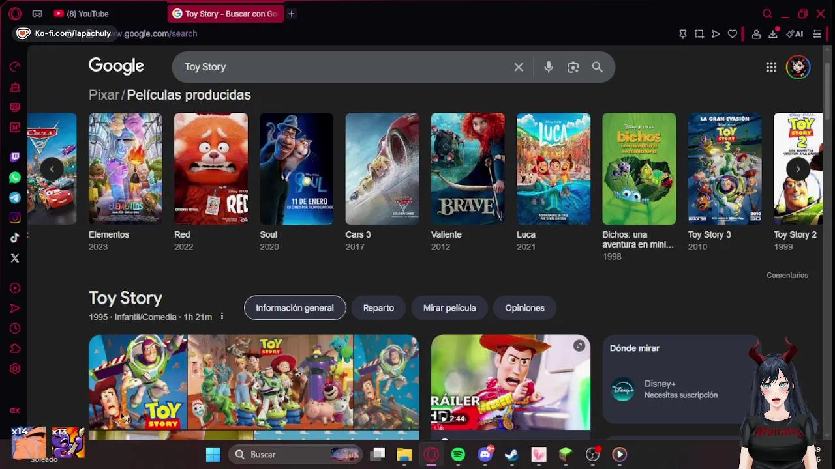Open the Pixar breadcrumb link
Image resolution: width=835 pixels, height=469 pixels.
pos(104,95)
